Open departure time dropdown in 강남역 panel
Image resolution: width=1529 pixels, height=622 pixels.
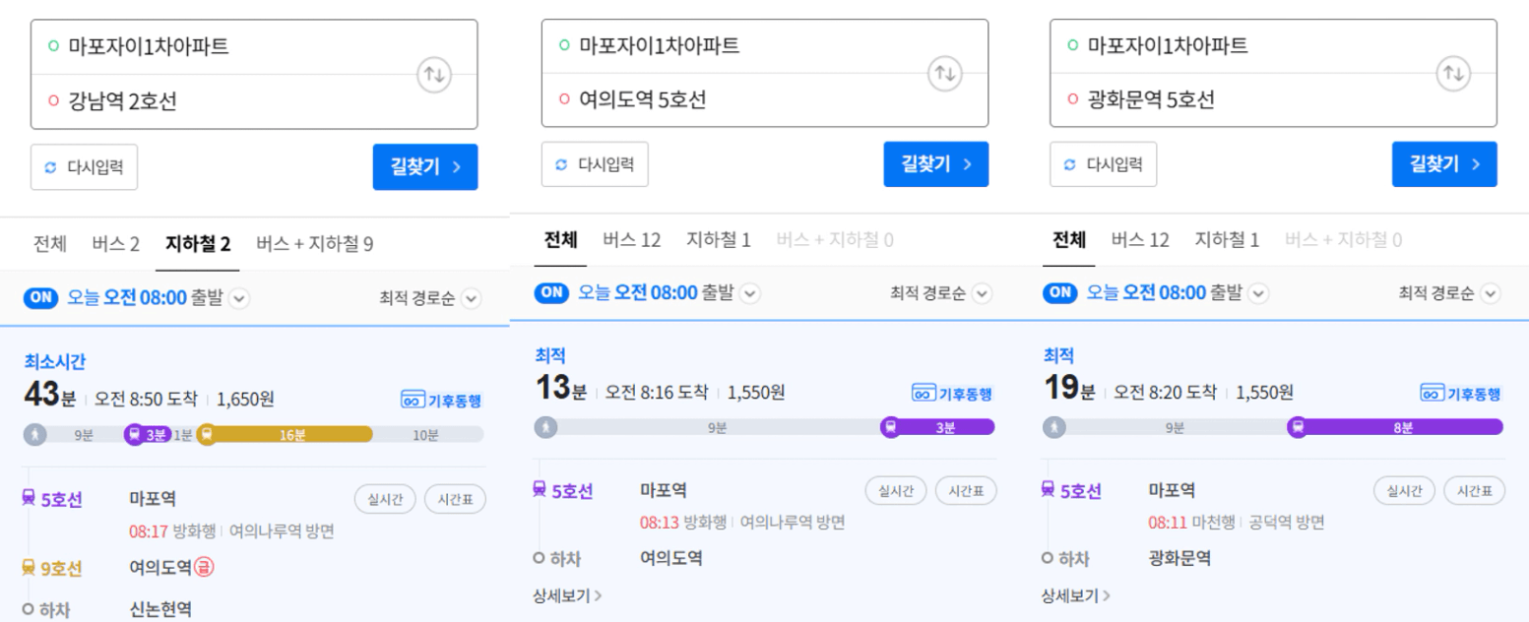[x=239, y=298]
